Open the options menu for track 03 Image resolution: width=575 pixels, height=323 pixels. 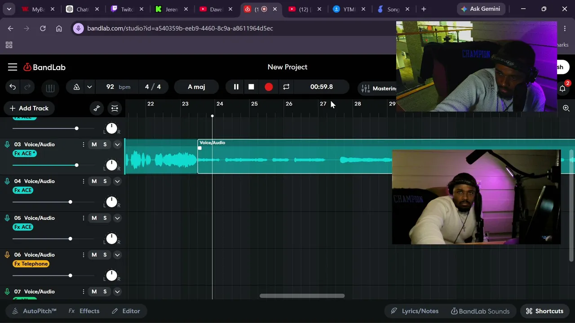pyautogui.click(x=83, y=144)
